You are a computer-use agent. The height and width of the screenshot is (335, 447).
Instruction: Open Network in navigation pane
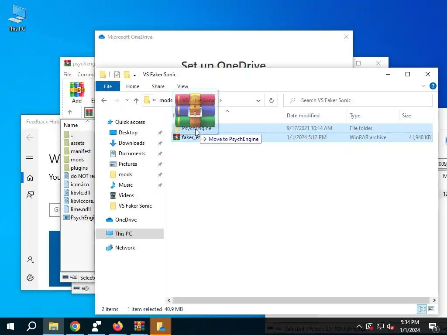click(x=125, y=248)
